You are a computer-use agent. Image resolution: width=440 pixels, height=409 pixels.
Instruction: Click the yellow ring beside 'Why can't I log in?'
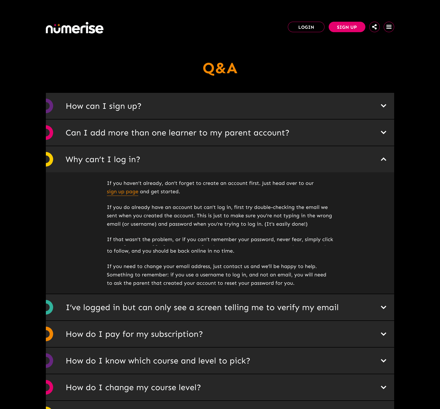coord(49,159)
